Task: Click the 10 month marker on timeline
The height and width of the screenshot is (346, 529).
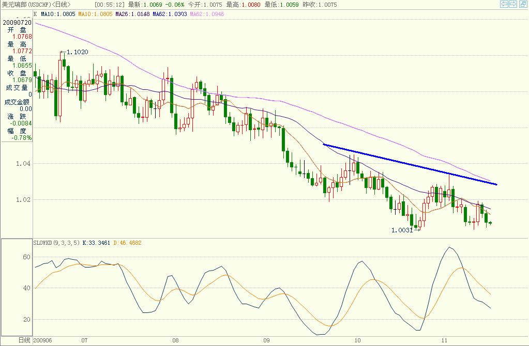Action: (x=358, y=340)
